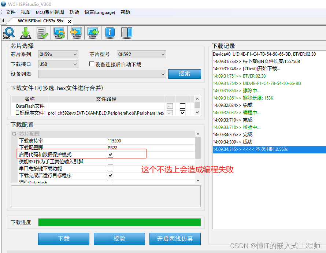Click the verify checklist toolbar icon
The image size is (326, 253).
[x=42, y=33]
